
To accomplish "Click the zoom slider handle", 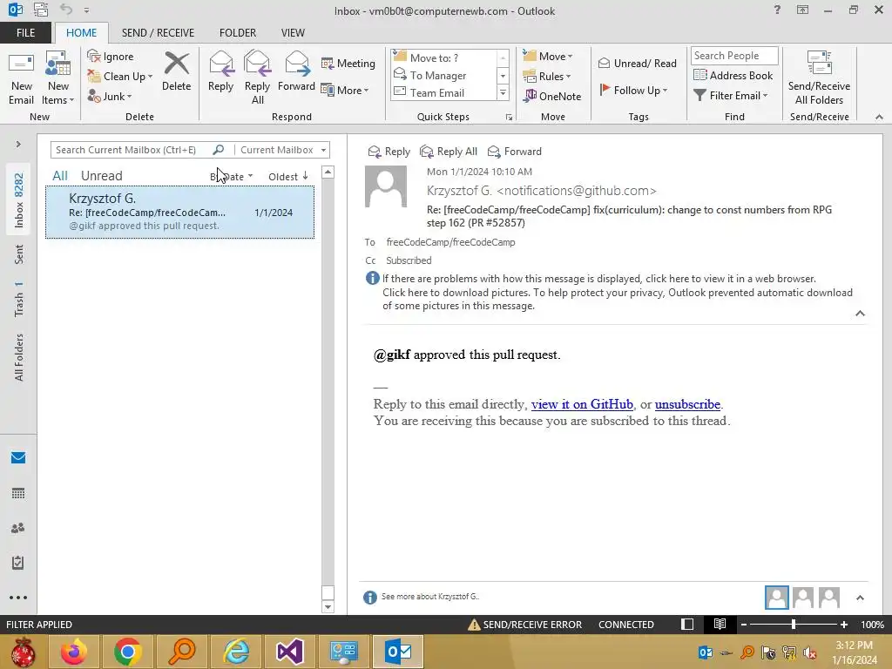I will 794,625.
